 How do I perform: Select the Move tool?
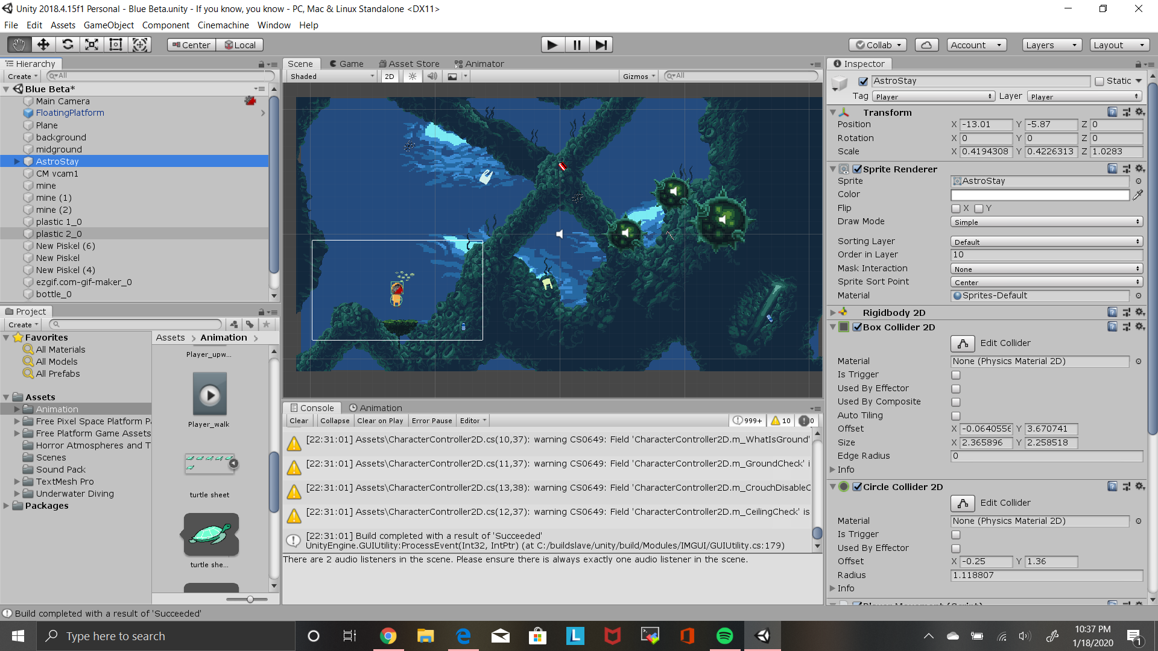pyautogui.click(x=43, y=45)
